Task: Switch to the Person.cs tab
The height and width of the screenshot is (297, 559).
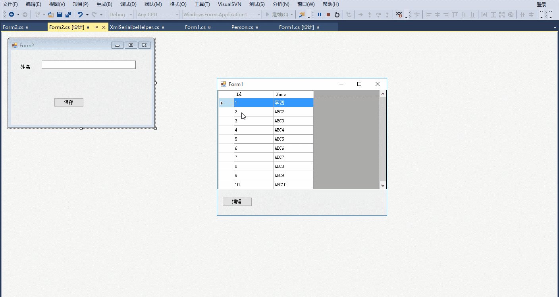Action: coord(242,27)
